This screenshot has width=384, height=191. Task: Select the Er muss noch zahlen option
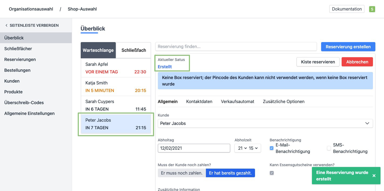click(182, 173)
